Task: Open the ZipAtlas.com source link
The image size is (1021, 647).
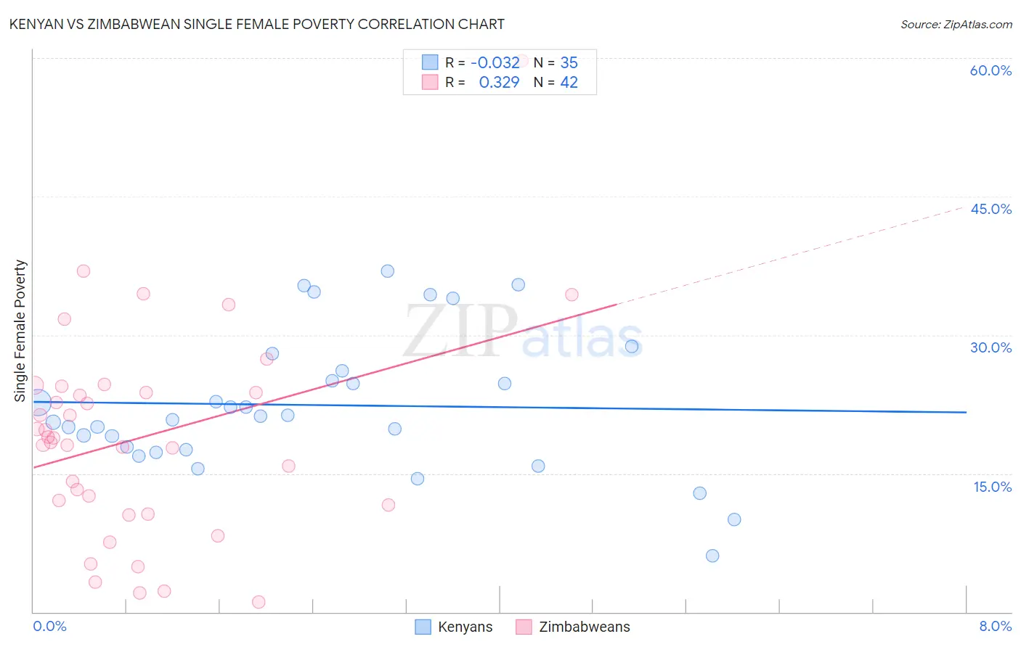Action: pos(956,24)
